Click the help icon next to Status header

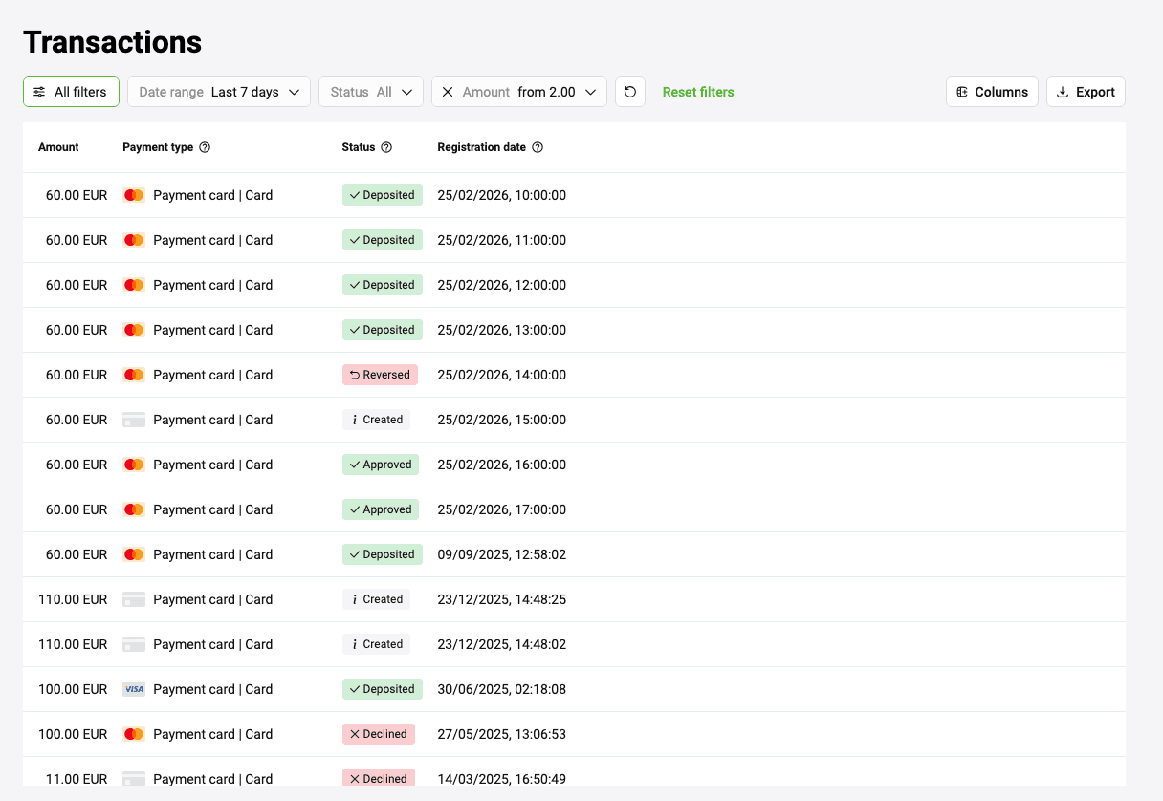coord(386,147)
